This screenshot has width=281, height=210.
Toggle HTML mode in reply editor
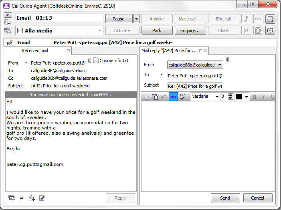click(173, 97)
